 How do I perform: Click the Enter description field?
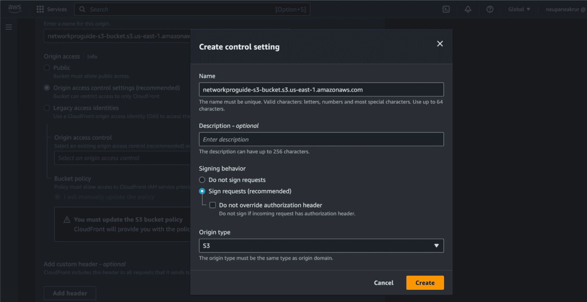tap(321, 139)
